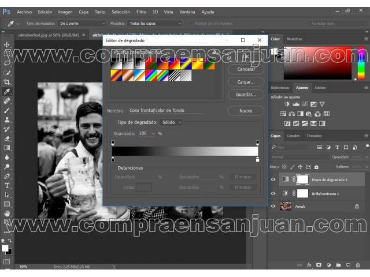Hide the Fondo layer

click(273, 207)
